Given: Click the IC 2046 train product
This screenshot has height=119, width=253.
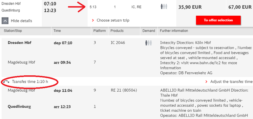Looking at the screenshot, I should pyautogui.click(x=118, y=43).
